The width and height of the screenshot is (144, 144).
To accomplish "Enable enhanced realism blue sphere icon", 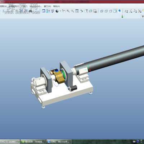I will click(x=120, y=11).
